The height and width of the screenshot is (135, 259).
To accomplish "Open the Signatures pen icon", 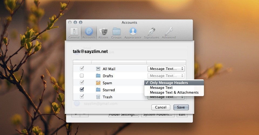I will [151, 33].
